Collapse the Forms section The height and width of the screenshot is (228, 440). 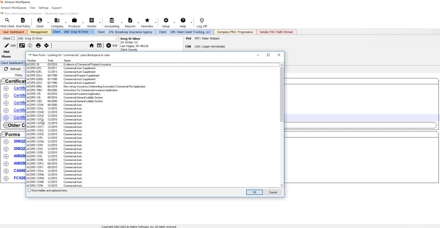tap(3, 134)
